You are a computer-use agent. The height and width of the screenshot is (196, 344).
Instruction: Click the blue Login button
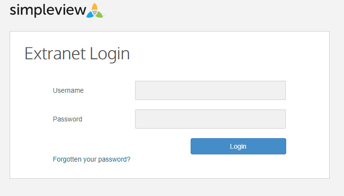(x=238, y=146)
